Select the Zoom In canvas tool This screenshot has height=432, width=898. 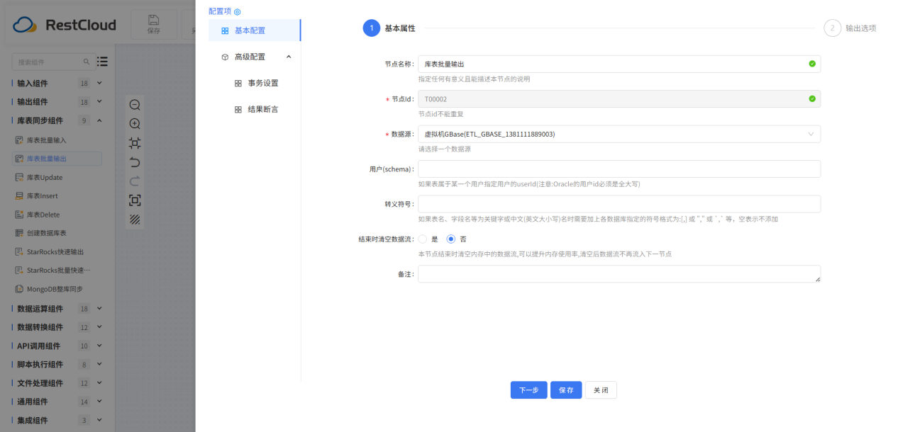(134, 123)
